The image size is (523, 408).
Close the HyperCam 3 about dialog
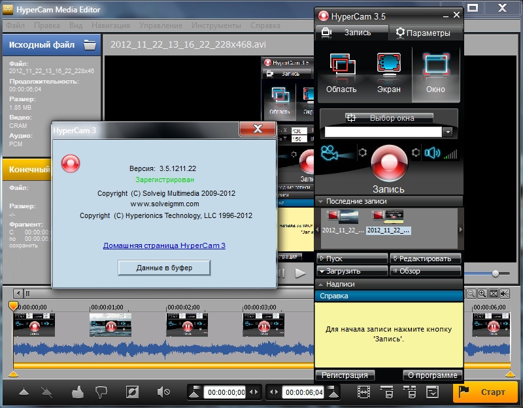(258, 129)
